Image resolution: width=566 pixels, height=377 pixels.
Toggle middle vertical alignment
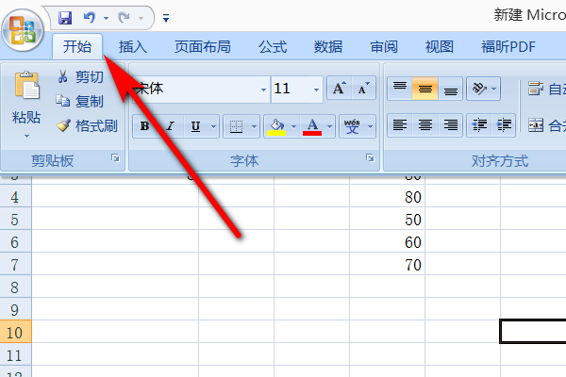click(x=425, y=88)
